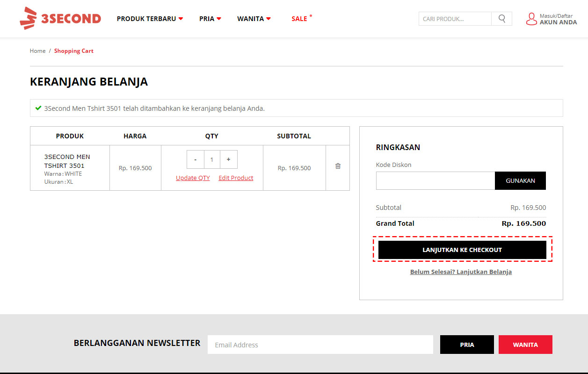This screenshot has height=374, width=588.
Task: Open Pria dropdown menu
Action: (x=210, y=19)
